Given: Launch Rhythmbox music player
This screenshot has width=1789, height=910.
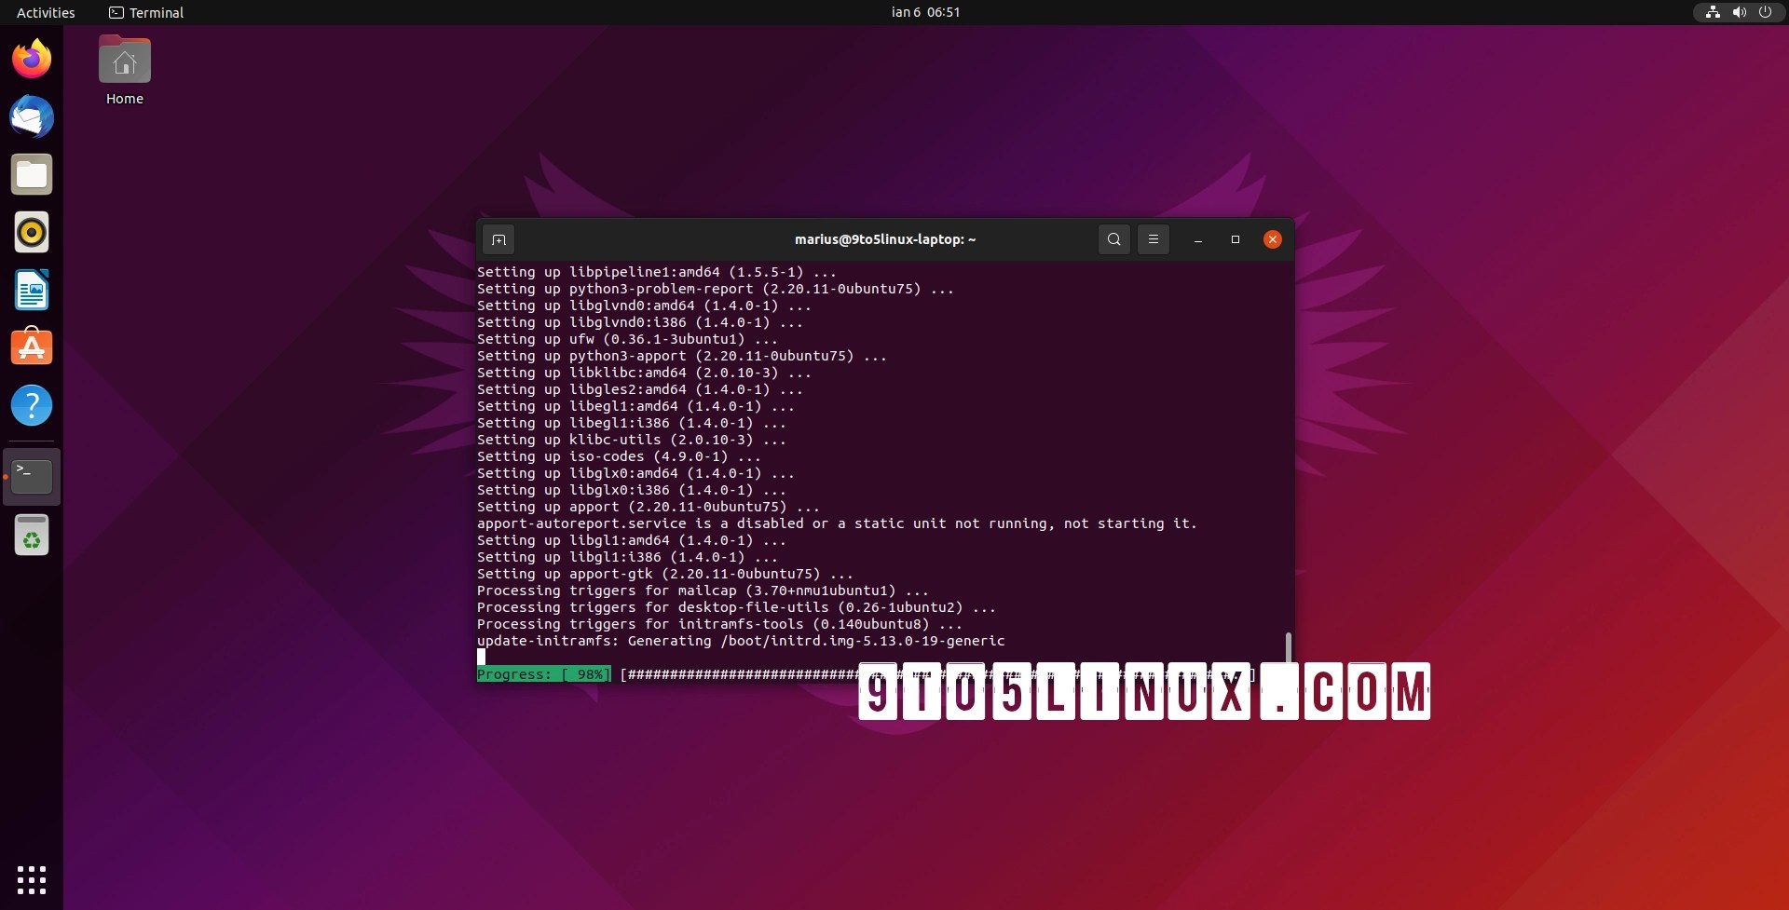Looking at the screenshot, I should 32,232.
